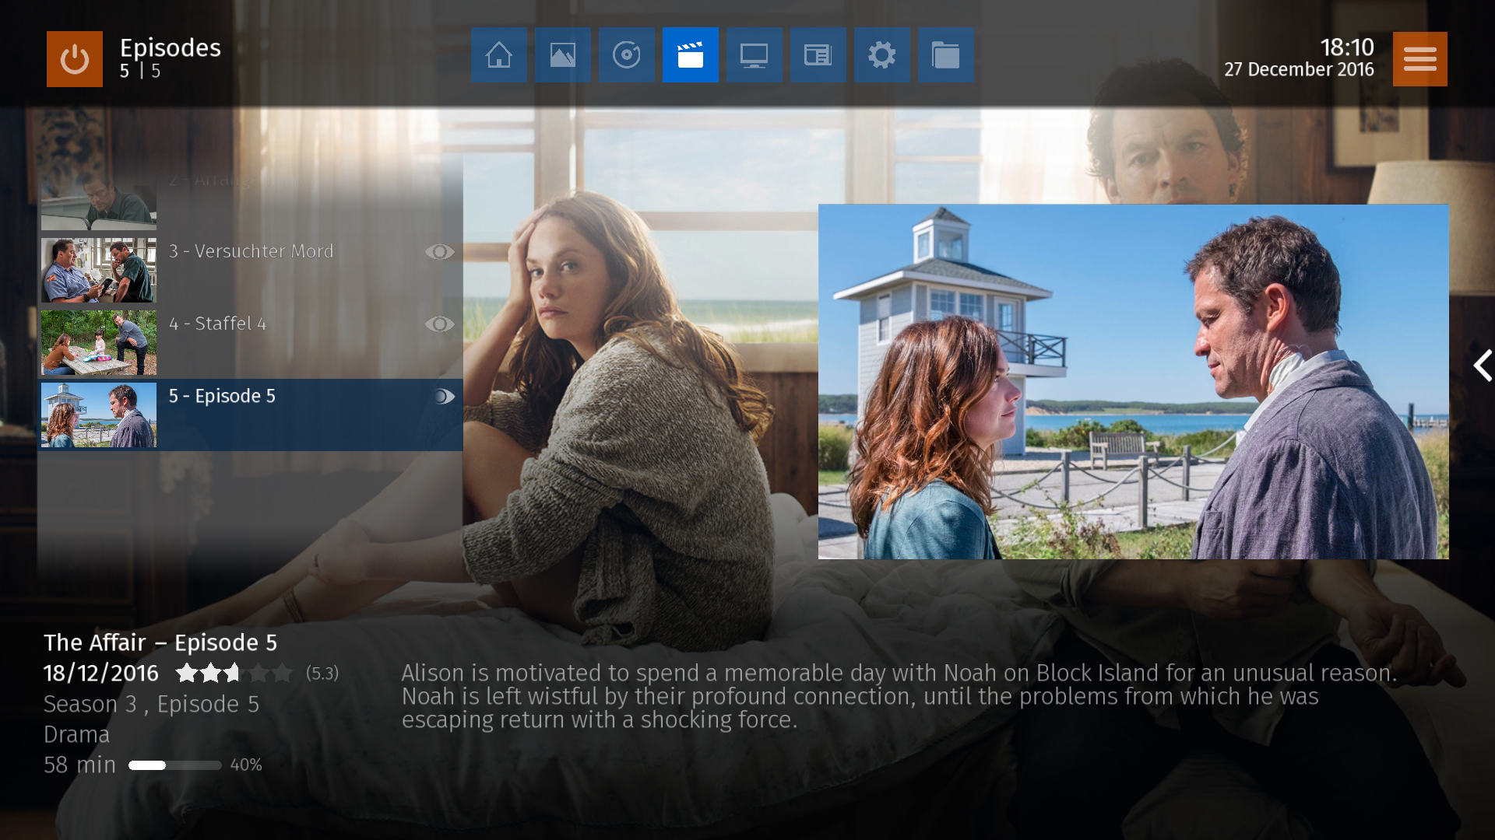Click the 5 | 5 item counter
This screenshot has width=1495, height=840.
pyautogui.click(x=140, y=72)
